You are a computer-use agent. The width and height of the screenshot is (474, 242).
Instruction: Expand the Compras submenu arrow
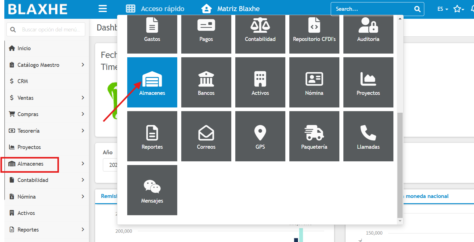pyautogui.click(x=83, y=114)
